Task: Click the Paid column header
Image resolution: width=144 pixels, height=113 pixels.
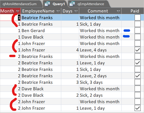Action: tap(133, 11)
